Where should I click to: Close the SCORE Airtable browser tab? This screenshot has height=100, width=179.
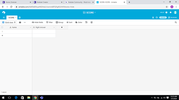(x=124, y=2)
